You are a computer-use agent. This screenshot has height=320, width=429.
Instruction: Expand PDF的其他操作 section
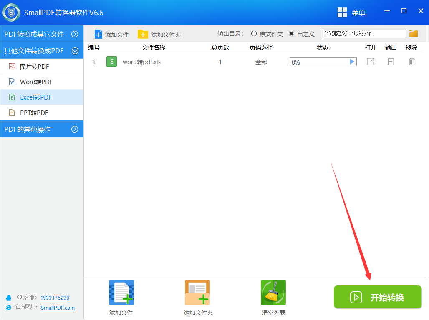(42, 129)
